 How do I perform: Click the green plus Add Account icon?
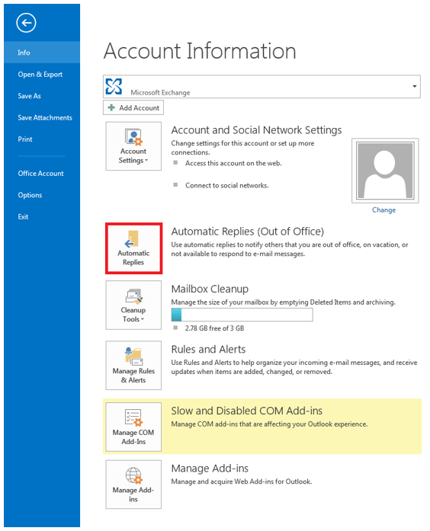pos(111,107)
